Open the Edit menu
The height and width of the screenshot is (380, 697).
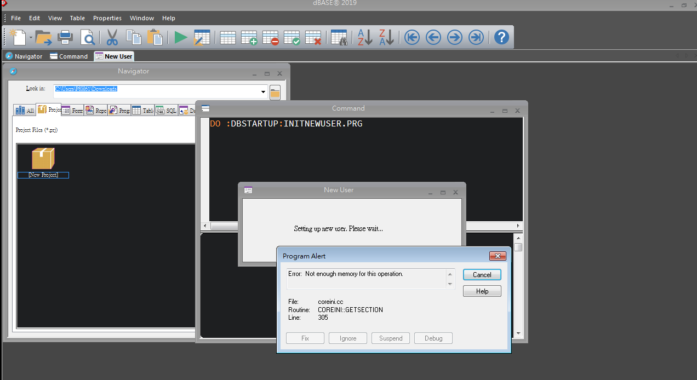point(35,18)
